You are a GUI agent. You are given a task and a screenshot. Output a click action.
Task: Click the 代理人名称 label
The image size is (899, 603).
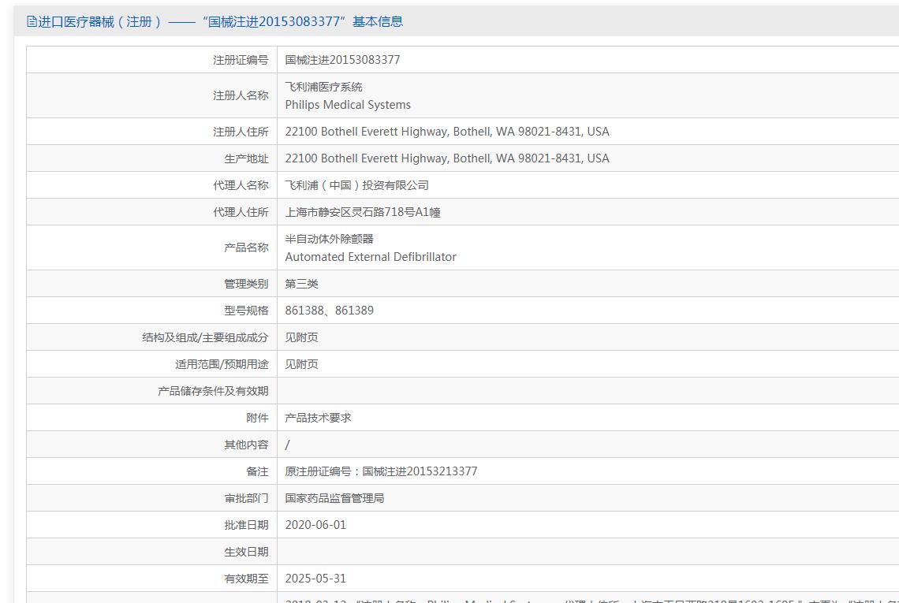click(241, 186)
